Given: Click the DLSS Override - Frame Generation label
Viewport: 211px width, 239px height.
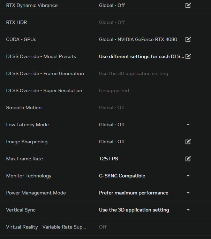Looking at the screenshot, I should [x=45, y=73].
